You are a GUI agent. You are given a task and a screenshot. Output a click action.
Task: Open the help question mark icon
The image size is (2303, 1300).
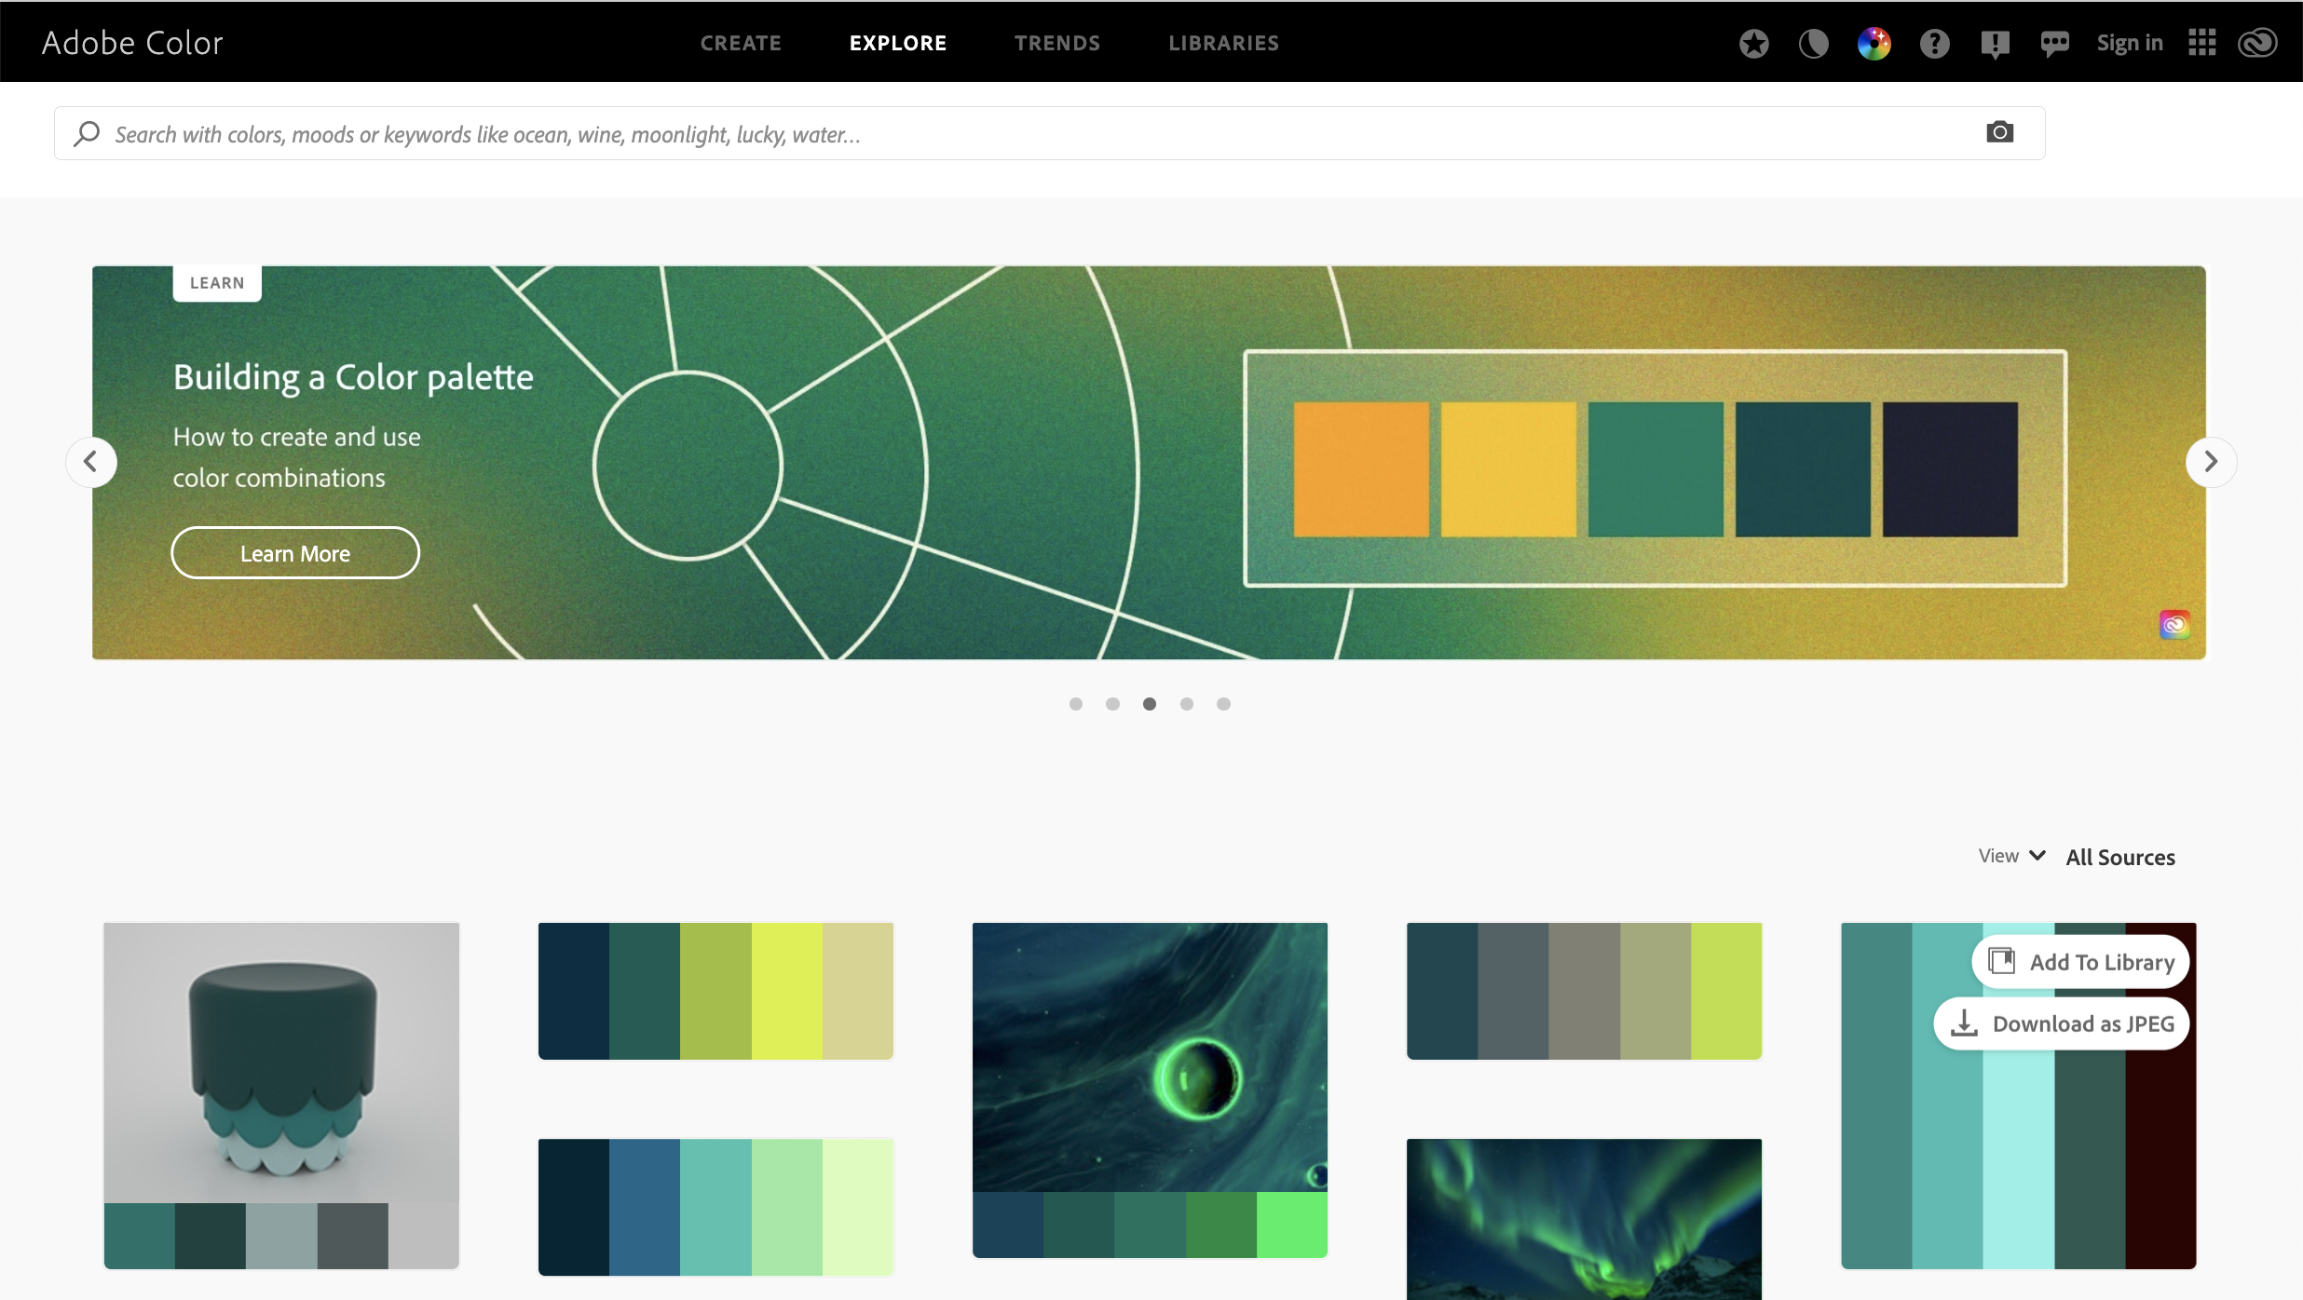click(1934, 43)
